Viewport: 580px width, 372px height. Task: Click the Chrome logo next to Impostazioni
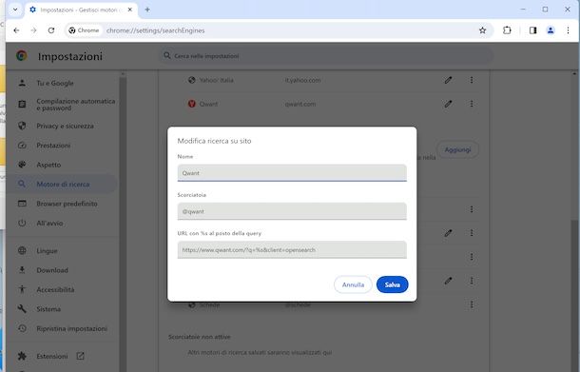[x=22, y=56]
